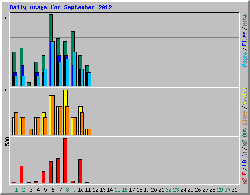Click day 16 on the x-axis
This screenshot has height=195, width=250.
pyautogui.click(x=125, y=190)
